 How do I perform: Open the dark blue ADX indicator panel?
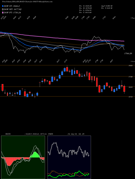[69, 157]
